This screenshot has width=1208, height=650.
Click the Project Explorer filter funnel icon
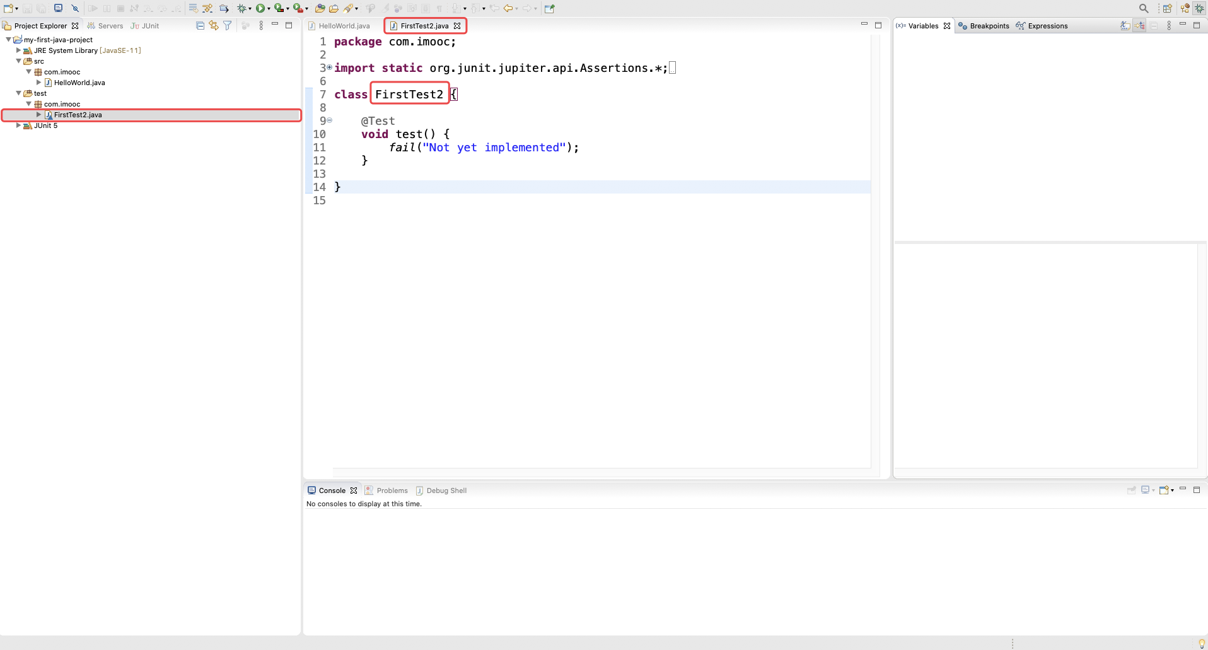[x=228, y=25]
